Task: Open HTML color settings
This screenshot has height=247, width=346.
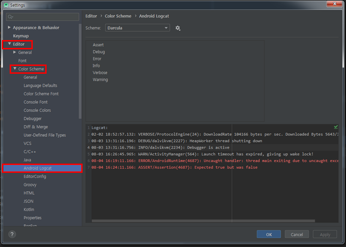Action: tap(29, 193)
